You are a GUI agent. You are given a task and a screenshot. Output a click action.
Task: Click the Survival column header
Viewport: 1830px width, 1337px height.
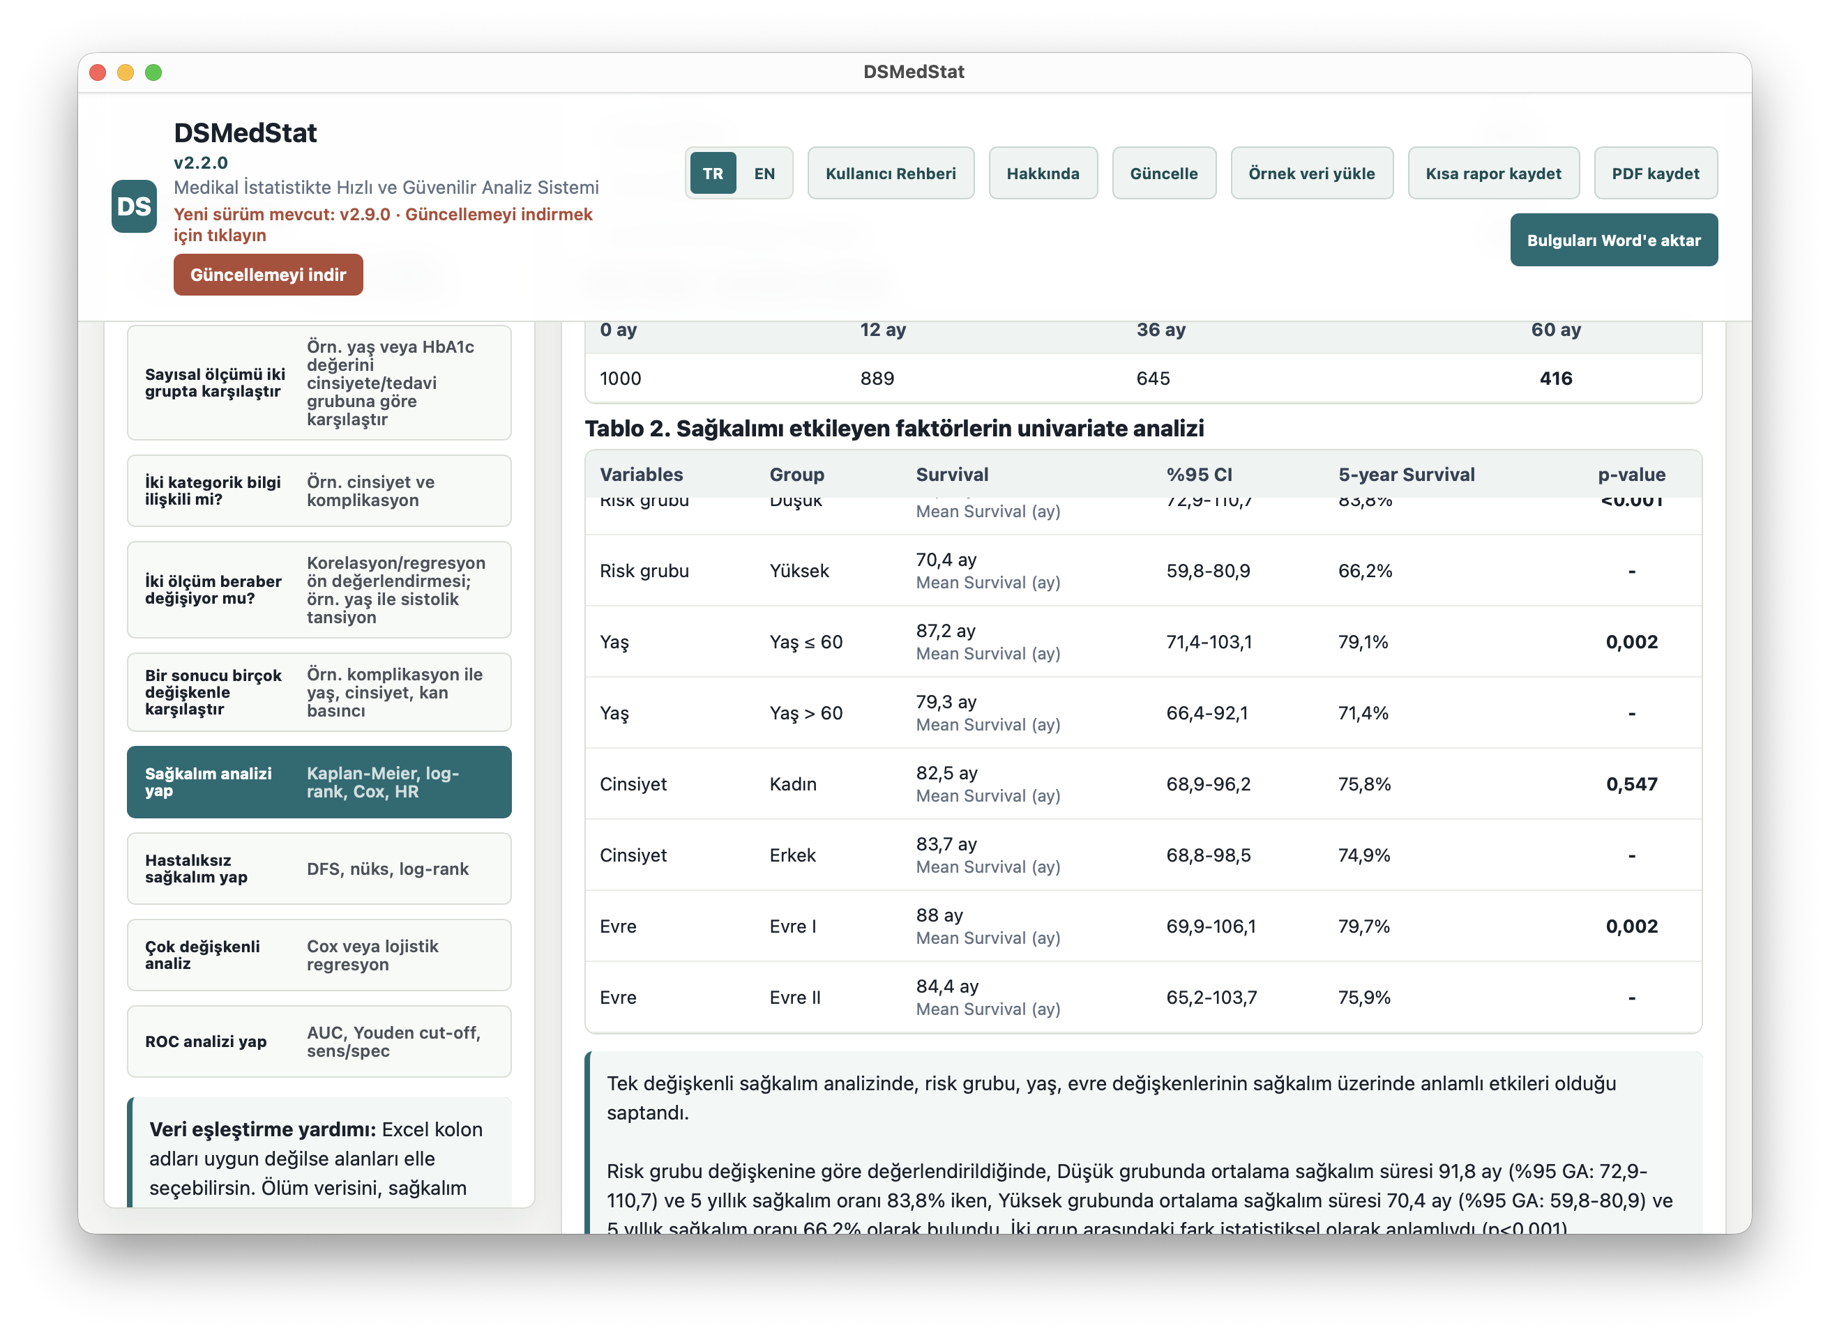coord(952,475)
